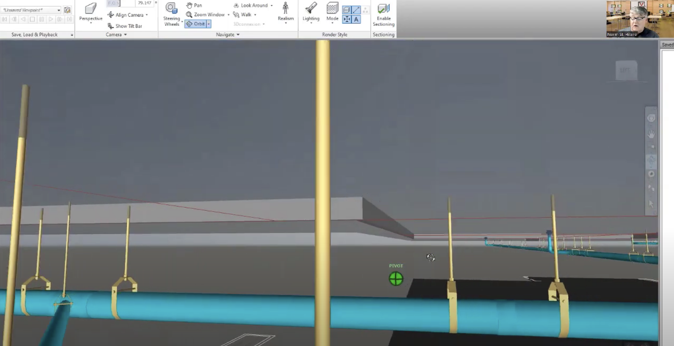This screenshot has width=674, height=346.
Task: Toggle the lines render style button
Action: pyautogui.click(x=356, y=10)
